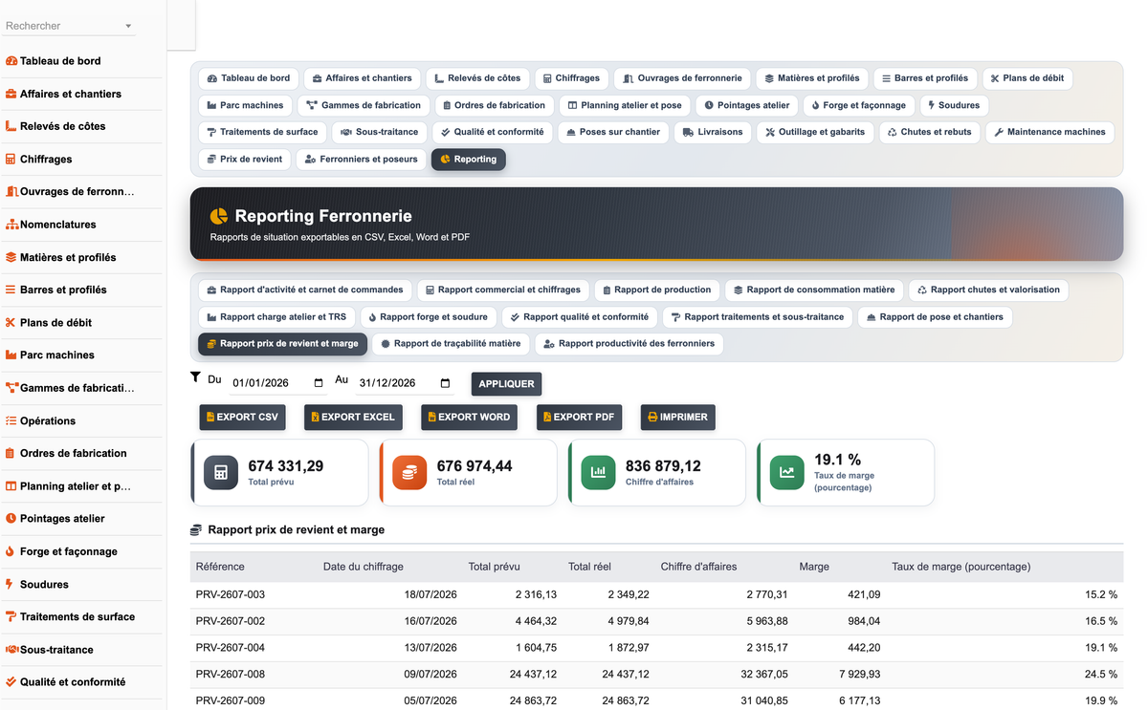Go to Ferronniers et poseurs in top navigation
1148x710 pixels.
point(362,160)
